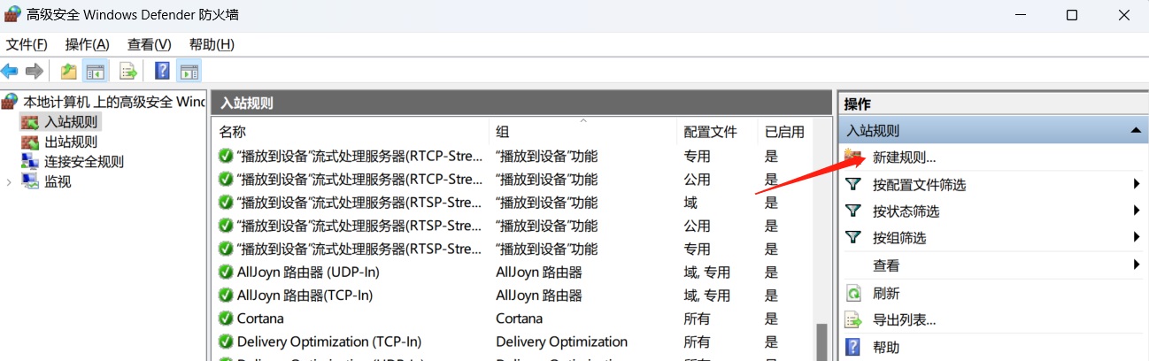The height and width of the screenshot is (361, 1149).
Task: Click green check icon of Delivery Optimization (TCP-In)
Action: pyautogui.click(x=227, y=341)
